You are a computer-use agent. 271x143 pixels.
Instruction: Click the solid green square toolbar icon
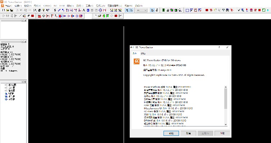(x=176, y=10)
